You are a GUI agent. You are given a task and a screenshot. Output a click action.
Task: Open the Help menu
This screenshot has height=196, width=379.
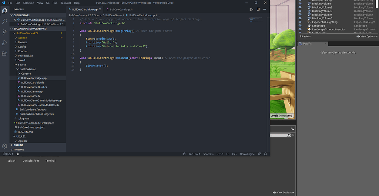tap(77, 3)
